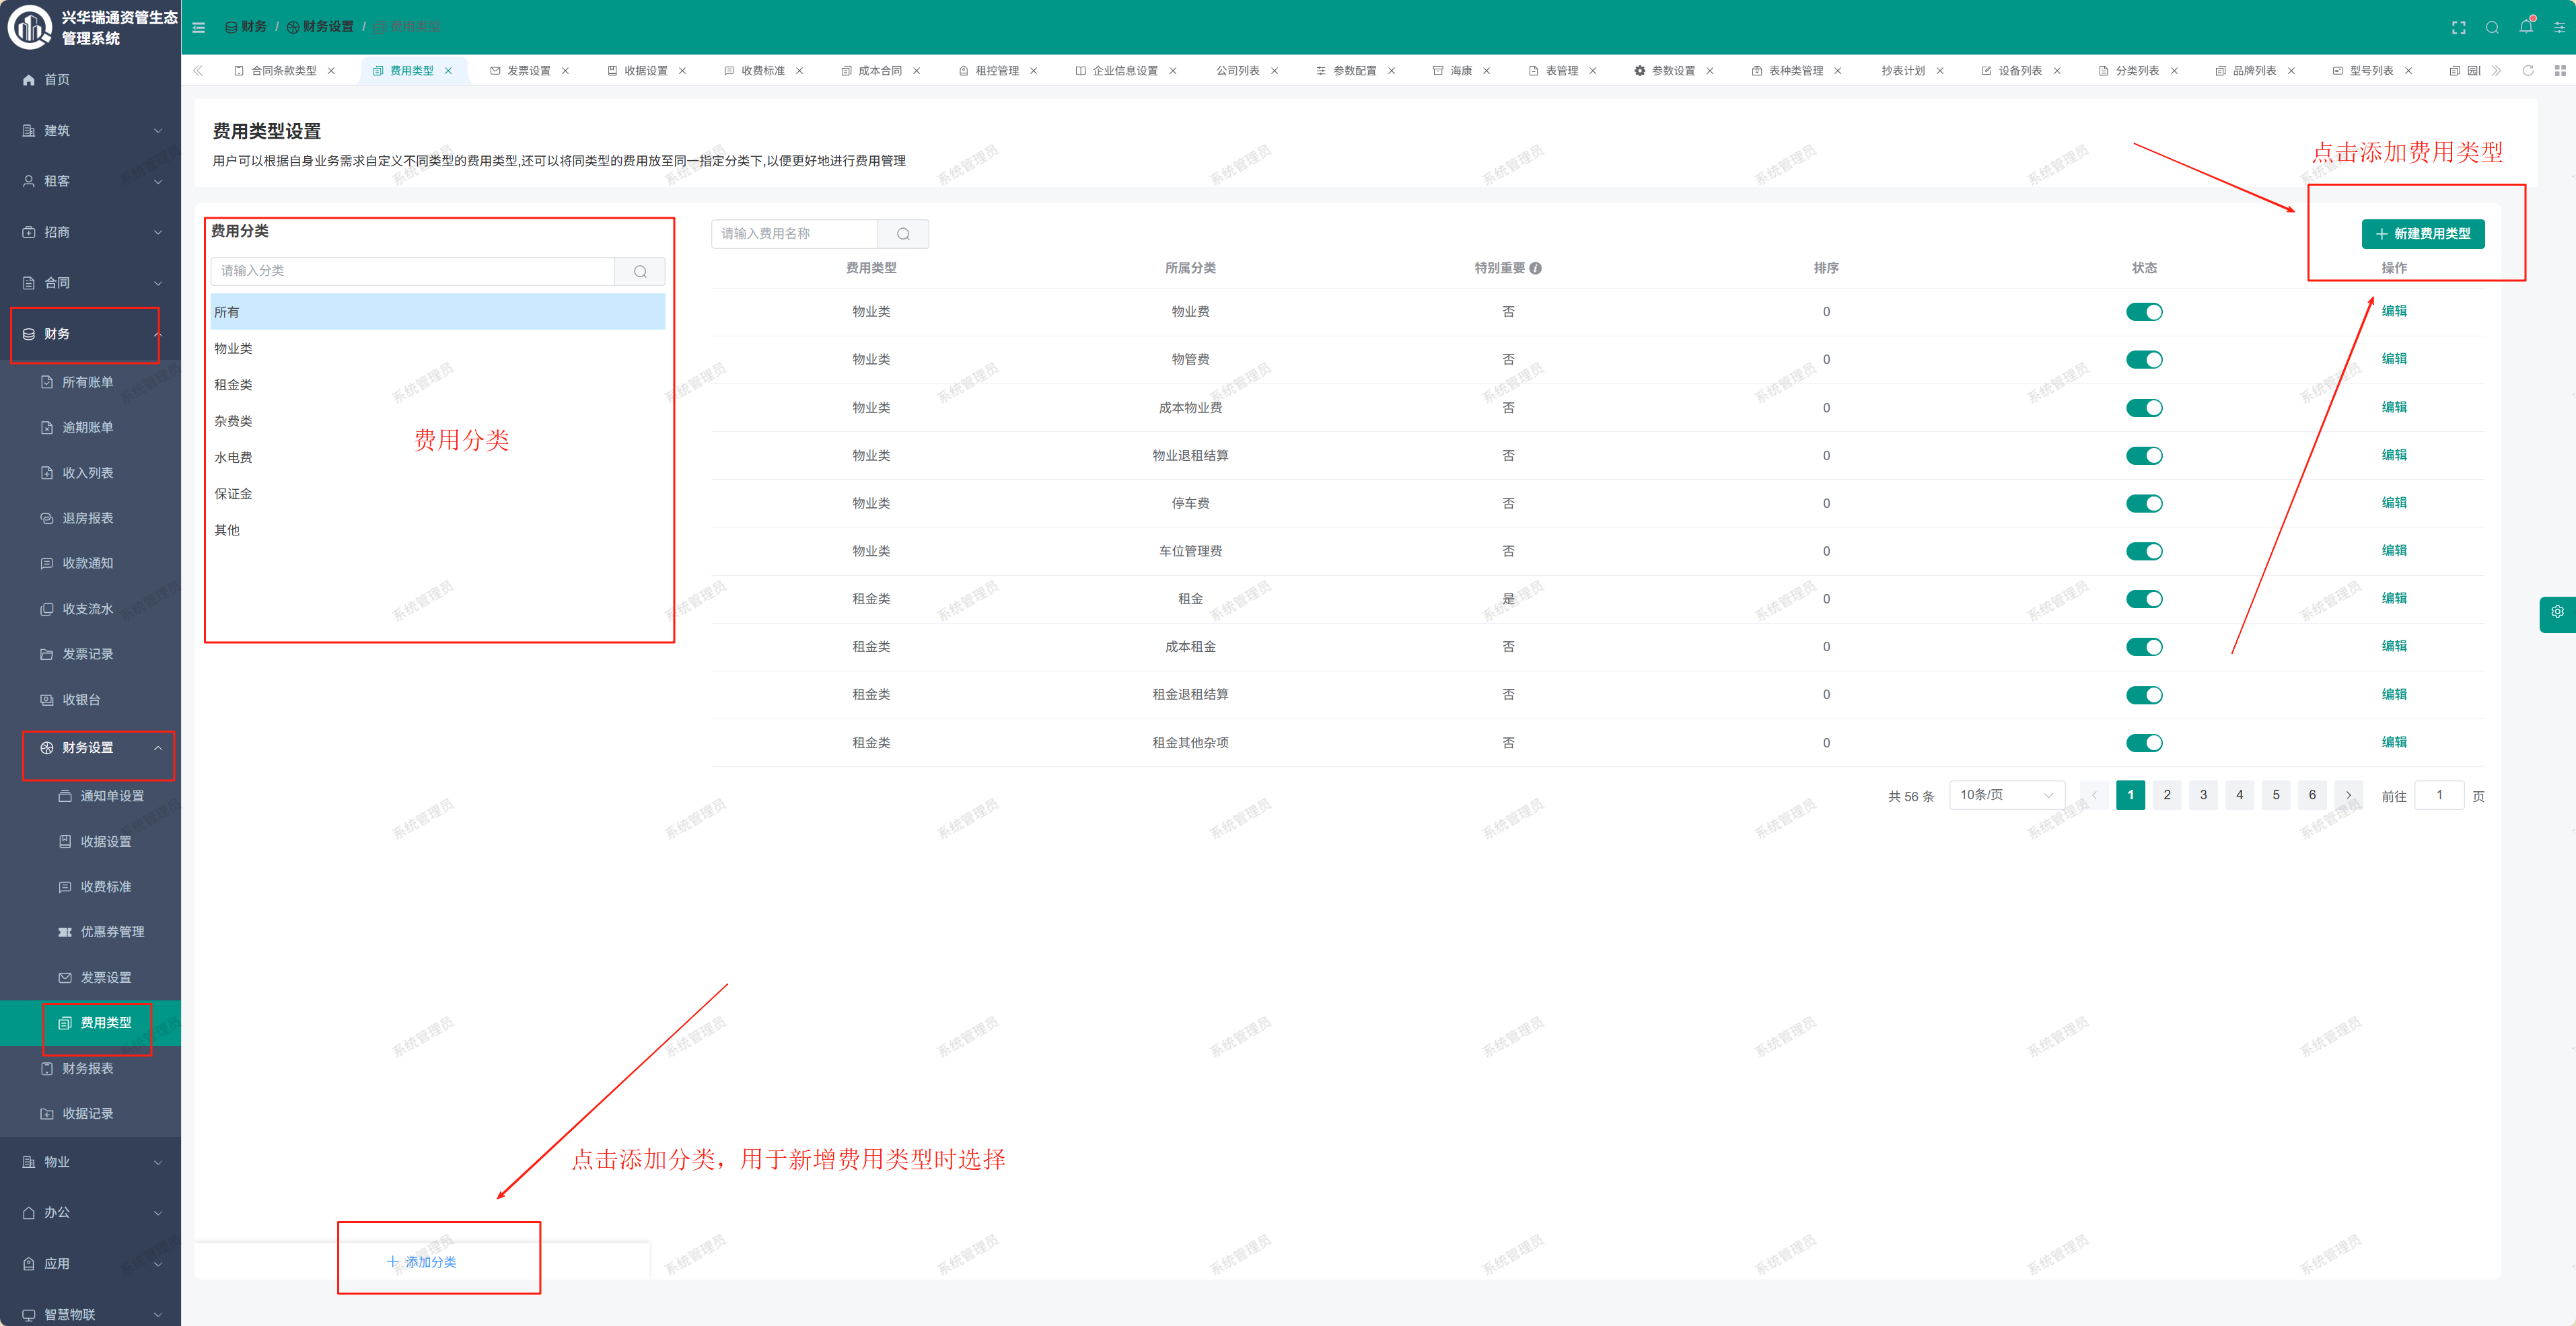Viewport: 2576px width, 1326px height.
Task: Click info icon beside 特别重要 header
Action: (1535, 268)
